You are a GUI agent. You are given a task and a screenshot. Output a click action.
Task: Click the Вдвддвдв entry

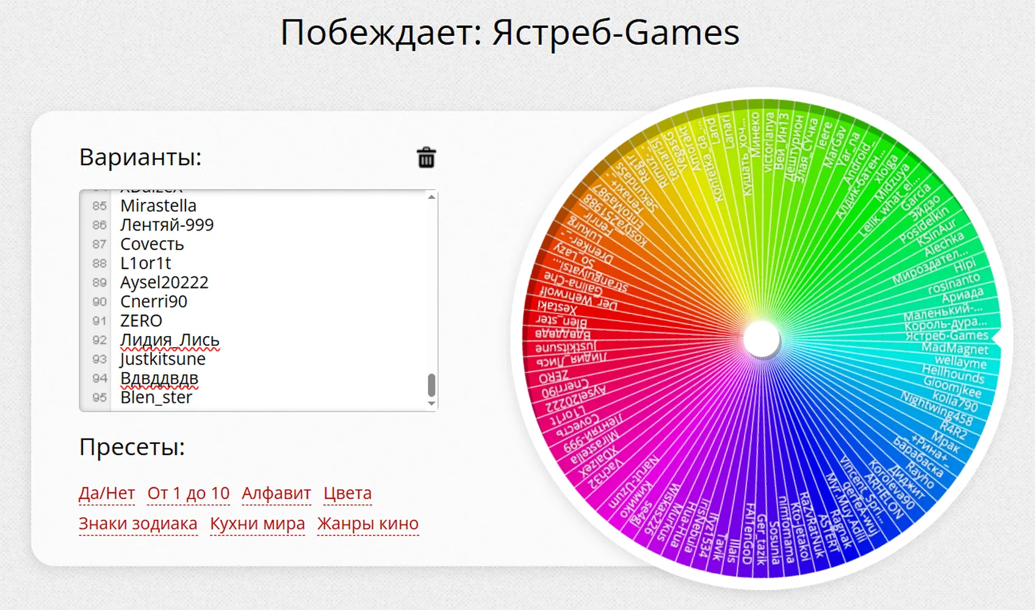(159, 378)
